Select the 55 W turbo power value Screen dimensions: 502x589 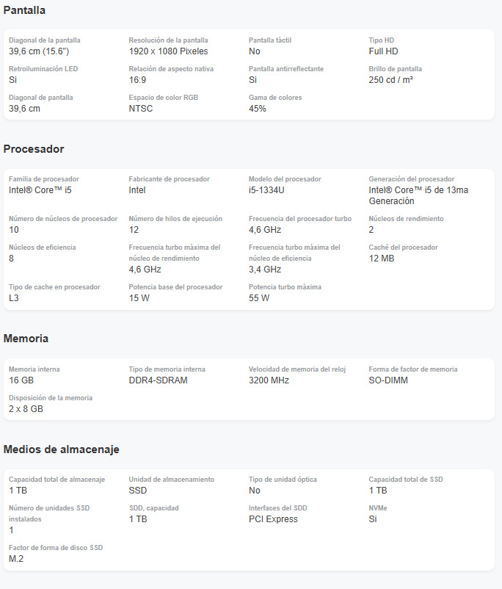259,298
